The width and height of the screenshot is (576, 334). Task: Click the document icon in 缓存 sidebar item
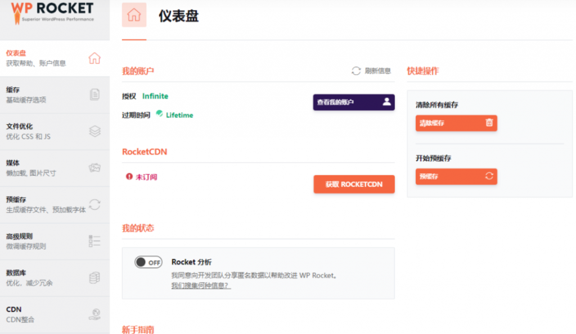click(x=94, y=95)
